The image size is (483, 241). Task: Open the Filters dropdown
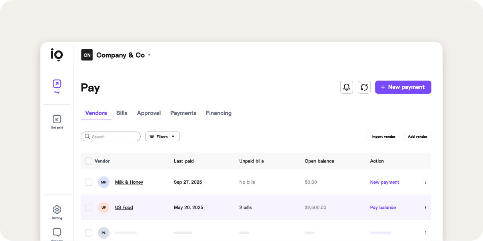point(162,137)
